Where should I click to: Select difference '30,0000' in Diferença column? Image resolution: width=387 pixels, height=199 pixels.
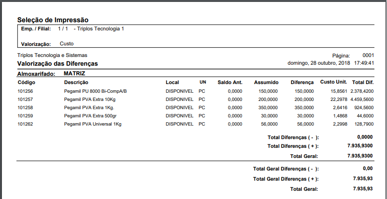305,116
